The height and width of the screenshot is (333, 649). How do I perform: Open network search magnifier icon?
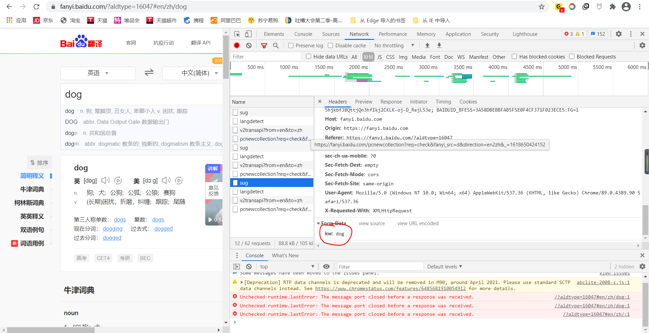point(276,45)
